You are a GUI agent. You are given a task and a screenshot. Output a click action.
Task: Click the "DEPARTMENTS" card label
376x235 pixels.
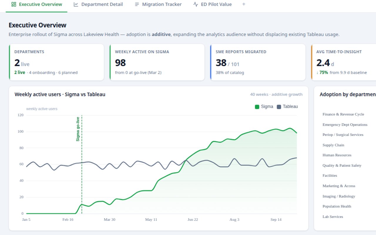tap(29, 52)
